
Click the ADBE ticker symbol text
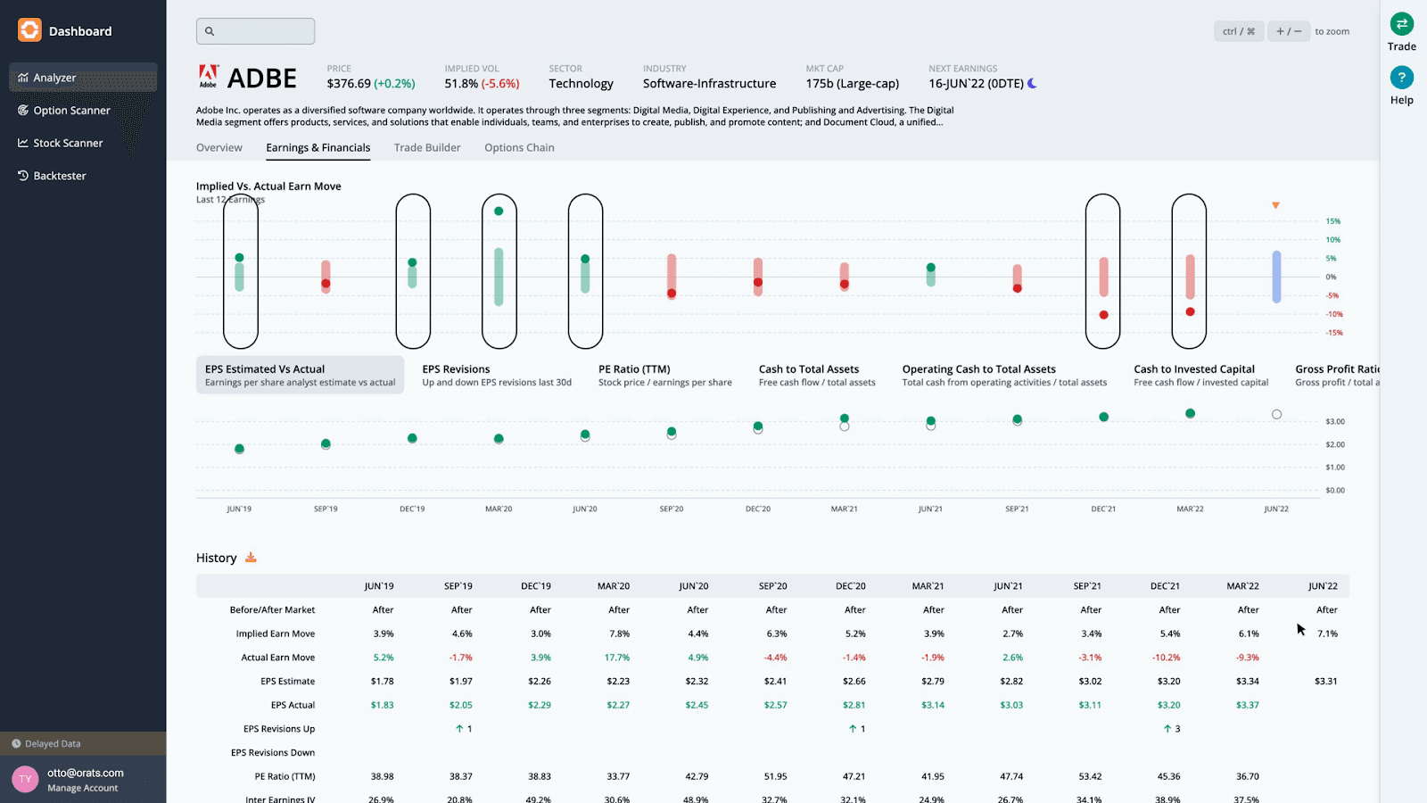(262, 79)
